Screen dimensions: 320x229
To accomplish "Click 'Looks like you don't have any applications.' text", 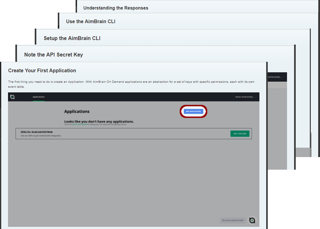I will (x=99, y=121).
